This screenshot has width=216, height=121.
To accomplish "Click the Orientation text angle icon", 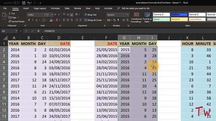I will click(x=77, y=14).
